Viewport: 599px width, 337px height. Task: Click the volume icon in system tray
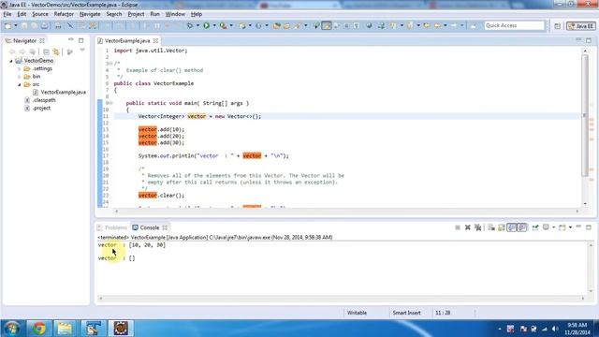[555, 329]
